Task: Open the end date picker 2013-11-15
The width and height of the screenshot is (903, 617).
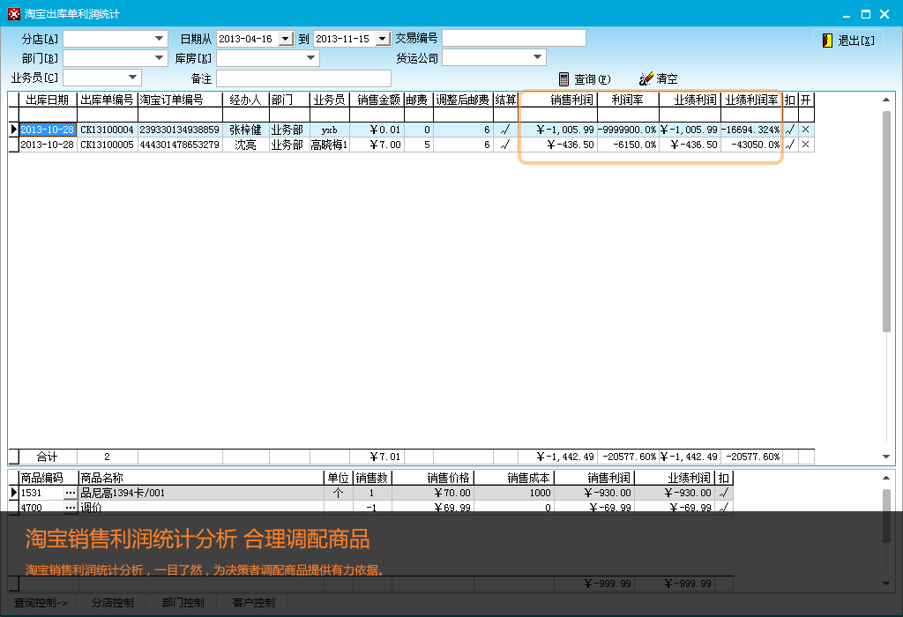Action: click(383, 39)
